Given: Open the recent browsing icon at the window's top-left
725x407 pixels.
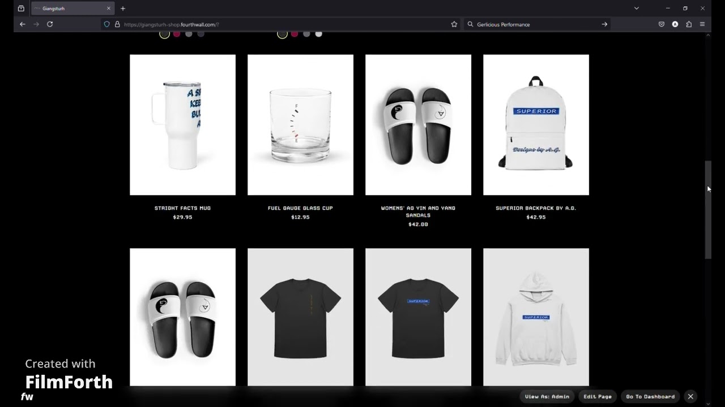Looking at the screenshot, I should point(21,8).
